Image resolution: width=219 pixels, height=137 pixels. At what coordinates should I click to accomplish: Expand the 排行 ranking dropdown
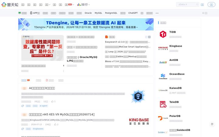point(83,5)
